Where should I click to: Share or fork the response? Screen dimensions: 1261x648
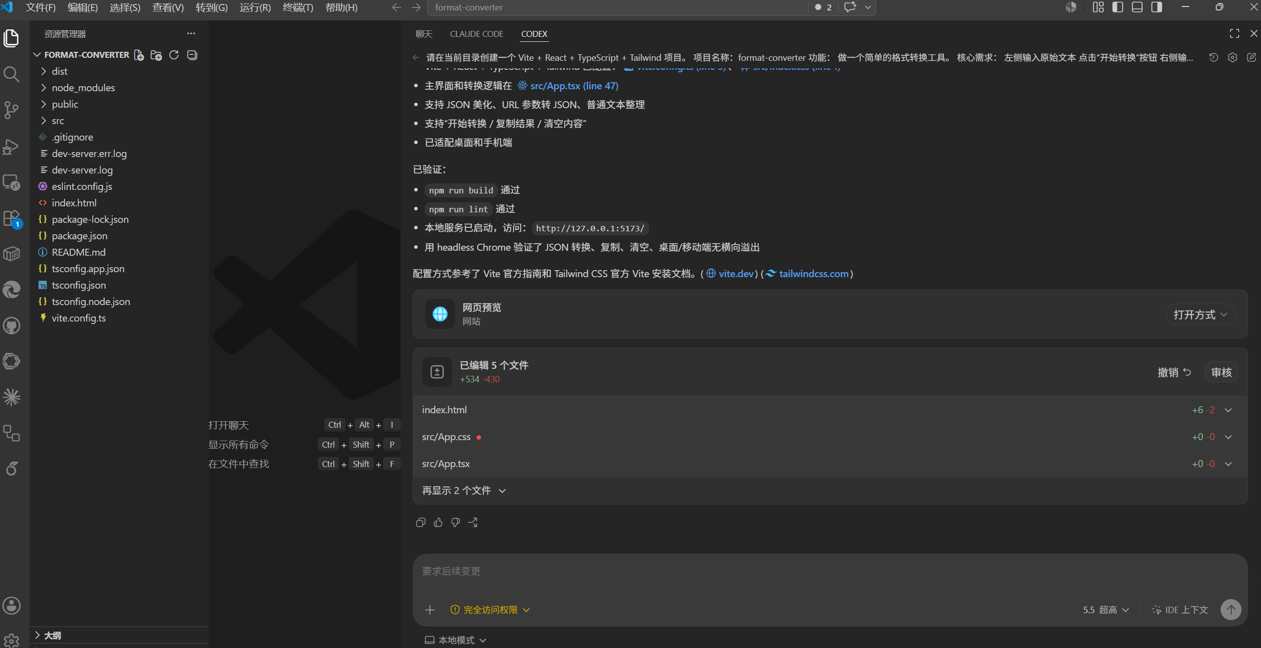pos(473,522)
